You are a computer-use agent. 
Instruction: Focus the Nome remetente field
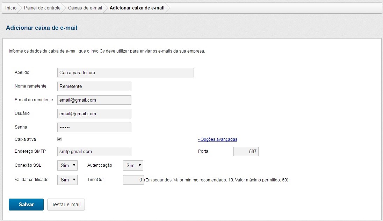[x=94, y=86]
